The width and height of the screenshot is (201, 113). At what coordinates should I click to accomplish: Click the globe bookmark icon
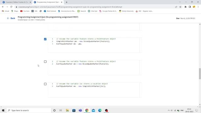coord(41,11)
